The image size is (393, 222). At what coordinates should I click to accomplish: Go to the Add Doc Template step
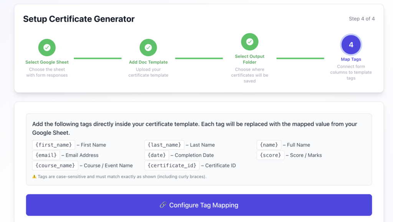[148, 62]
